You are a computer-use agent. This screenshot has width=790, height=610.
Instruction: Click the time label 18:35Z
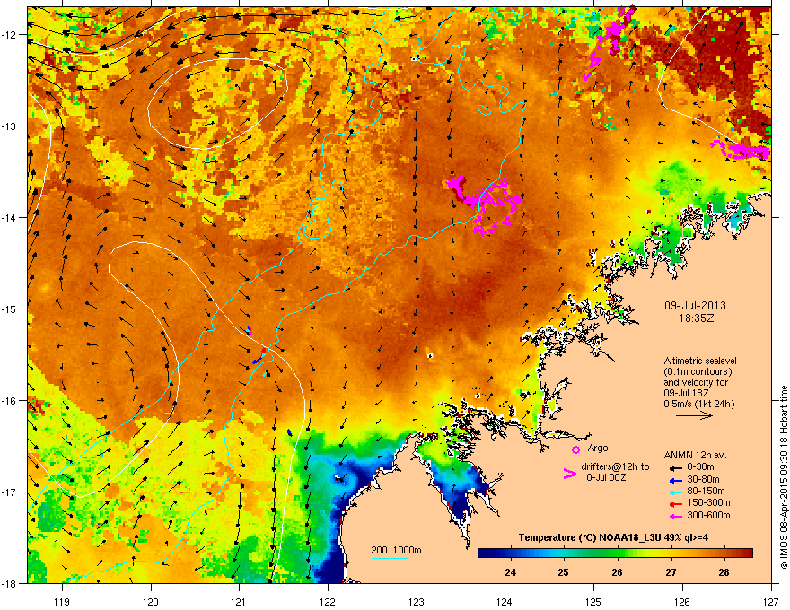[x=697, y=318]
